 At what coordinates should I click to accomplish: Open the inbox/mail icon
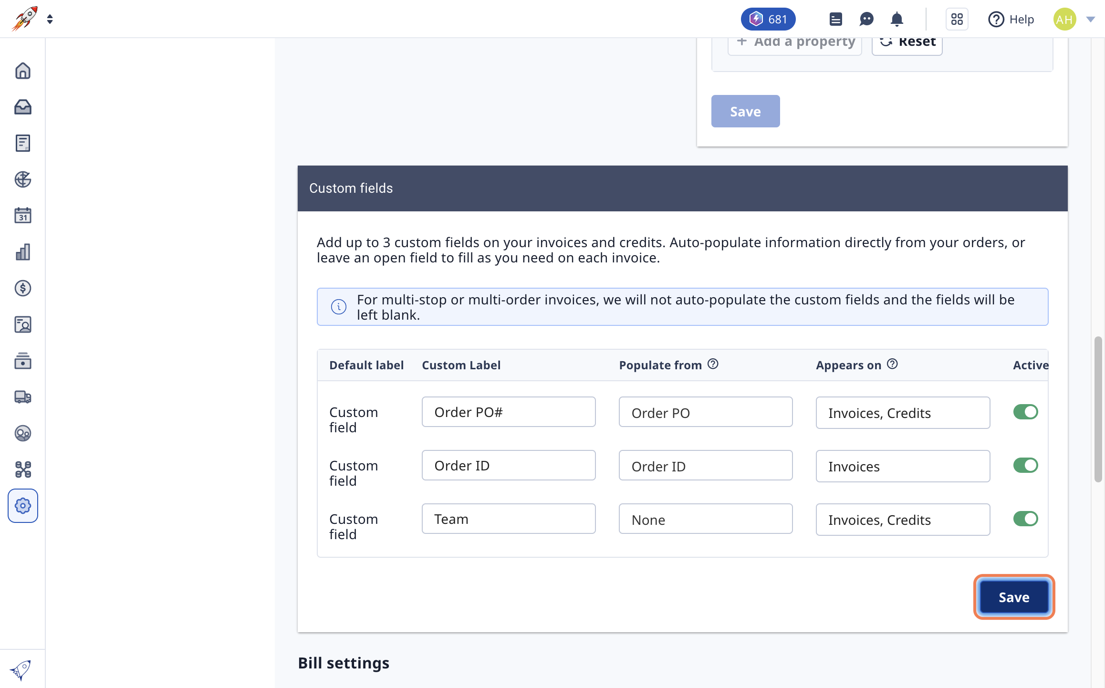23,107
